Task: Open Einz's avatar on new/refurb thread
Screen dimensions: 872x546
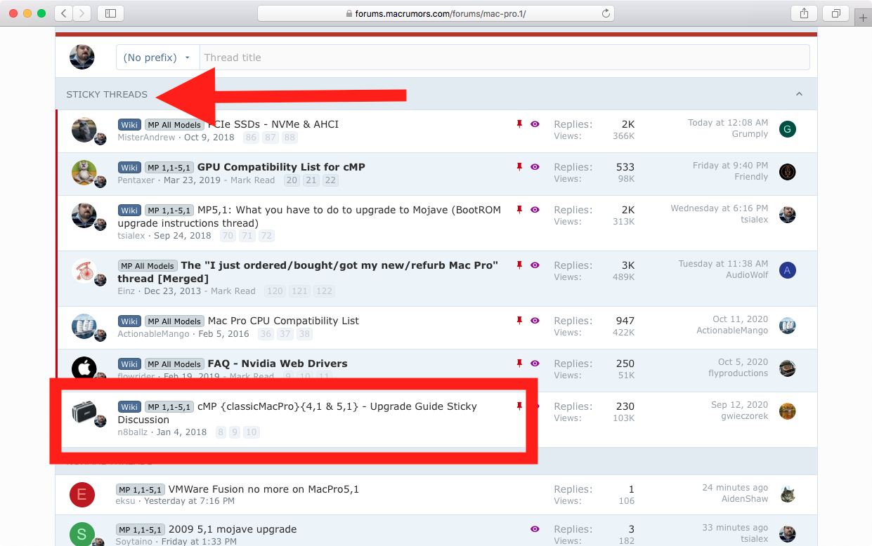Action: tap(84, 271)
